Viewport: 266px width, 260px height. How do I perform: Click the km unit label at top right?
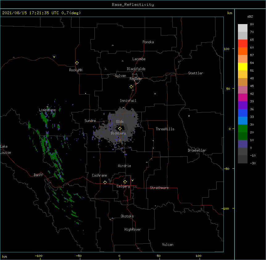[x=230, y=13]
